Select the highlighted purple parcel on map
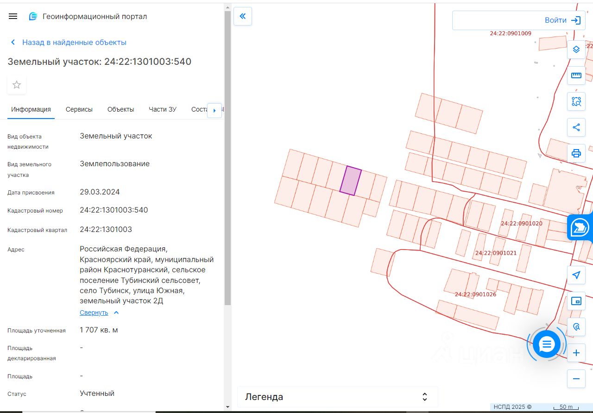 click(x=351, y=181)
